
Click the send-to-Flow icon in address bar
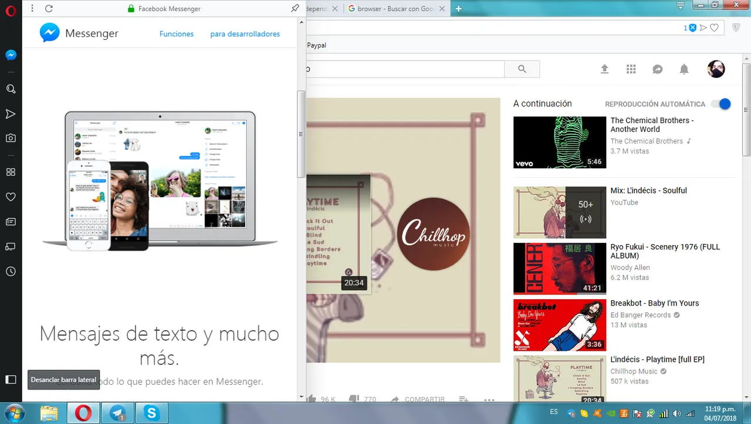pos(703,28)
